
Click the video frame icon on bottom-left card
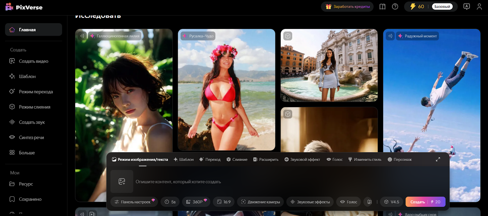92,214
